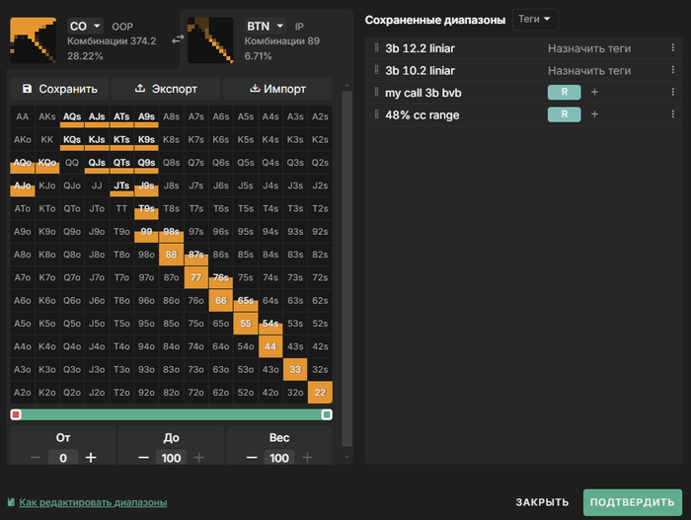Toggle the 54s hand cell
691x520 pixels.
pos(270,324)
